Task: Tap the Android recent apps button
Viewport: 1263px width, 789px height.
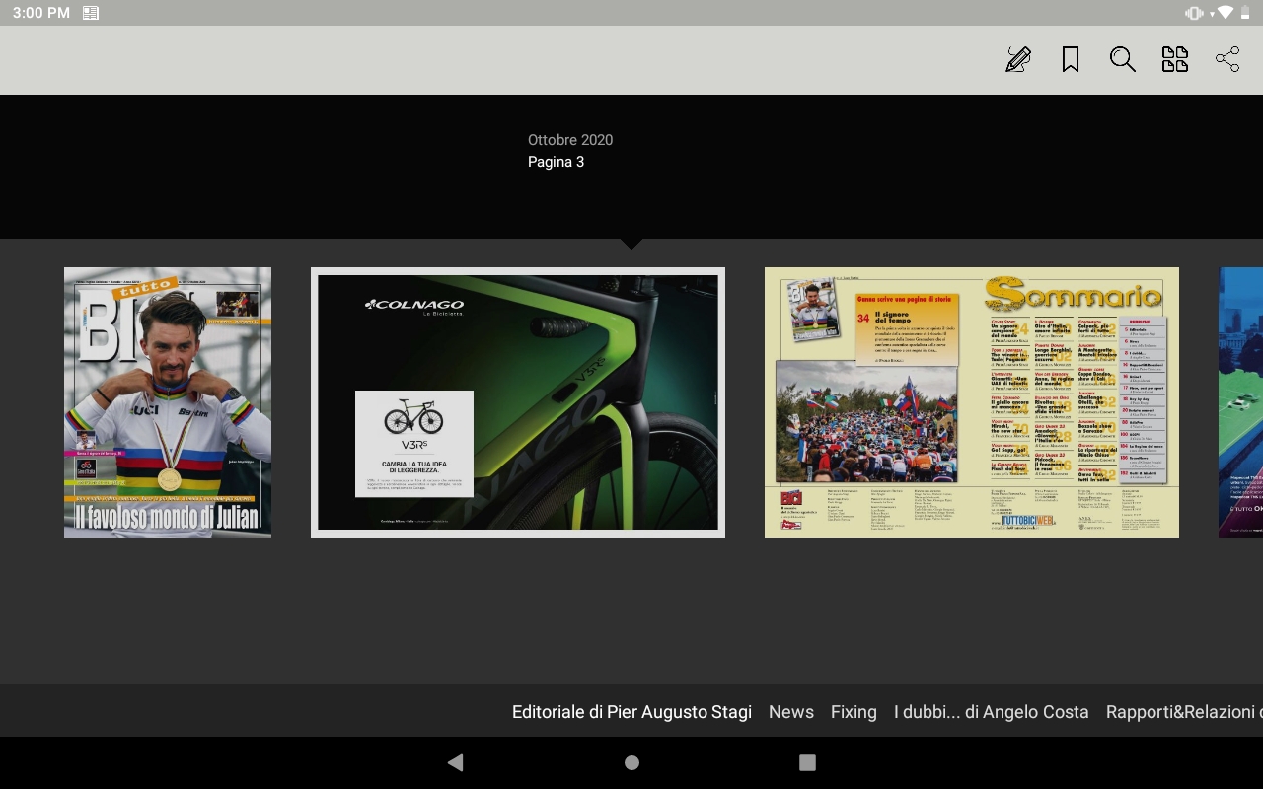Action: (807, 762)
